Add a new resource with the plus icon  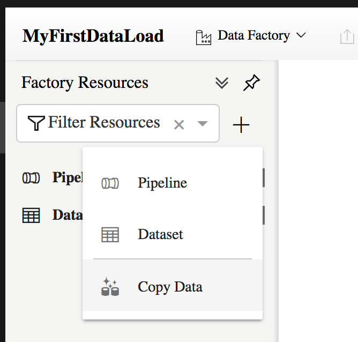coord(241,125)
